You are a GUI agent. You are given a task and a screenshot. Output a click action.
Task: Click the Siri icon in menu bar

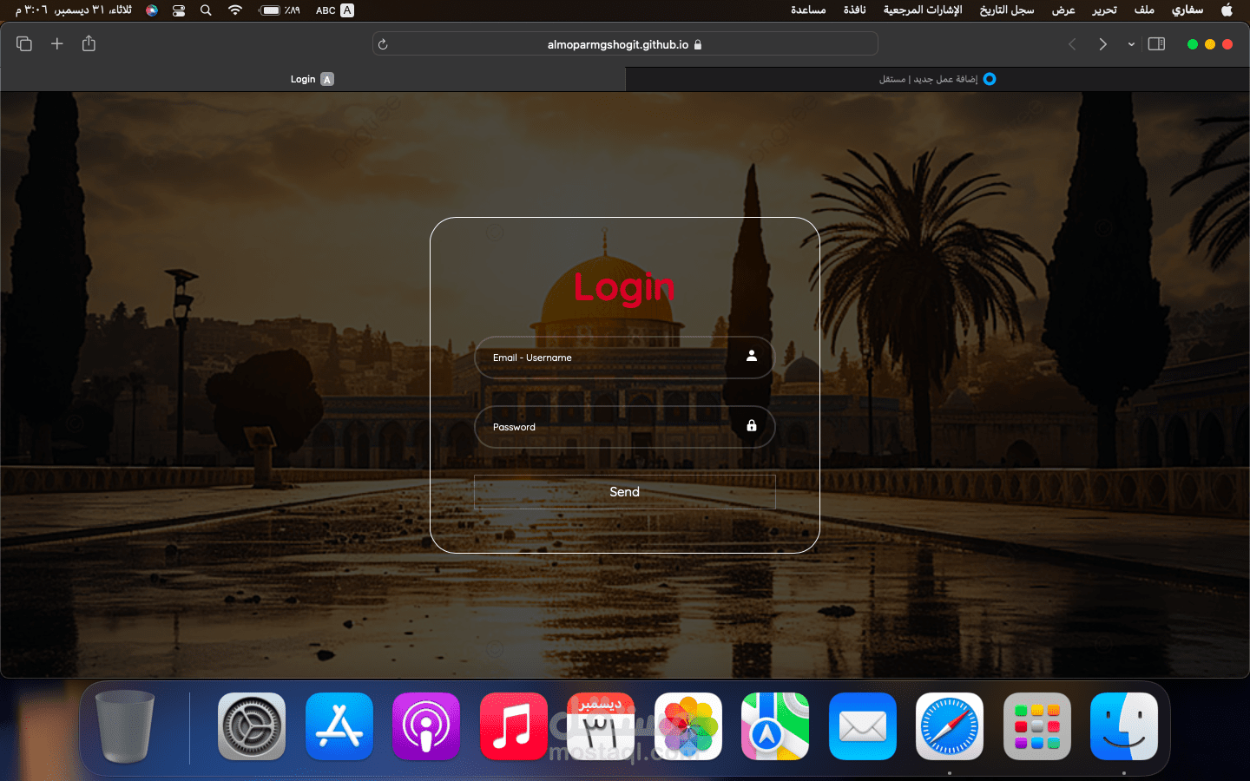pos(152,10)
